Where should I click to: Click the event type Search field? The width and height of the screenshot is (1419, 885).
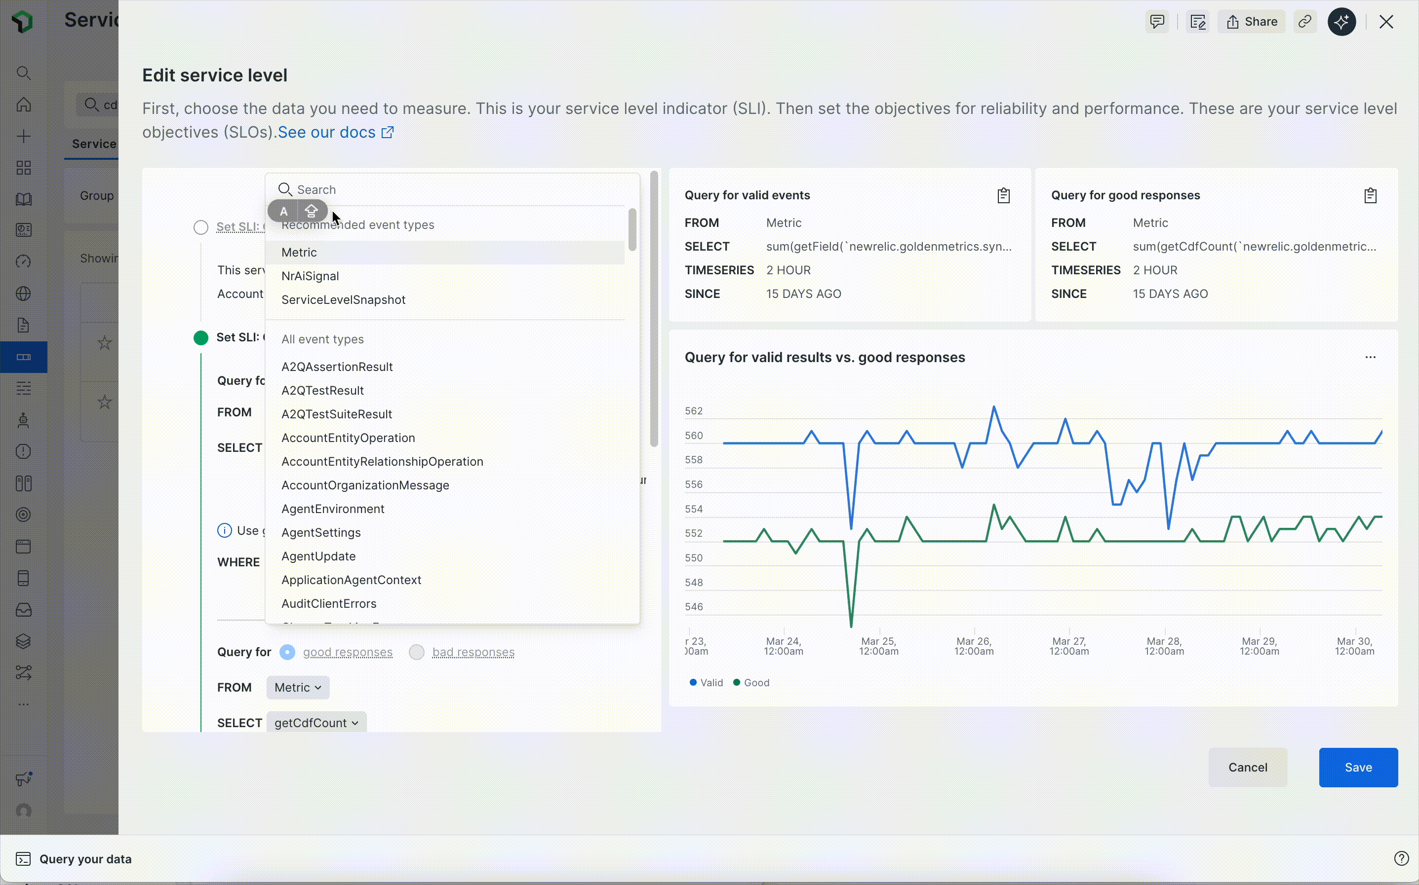[x=452, y=189]
